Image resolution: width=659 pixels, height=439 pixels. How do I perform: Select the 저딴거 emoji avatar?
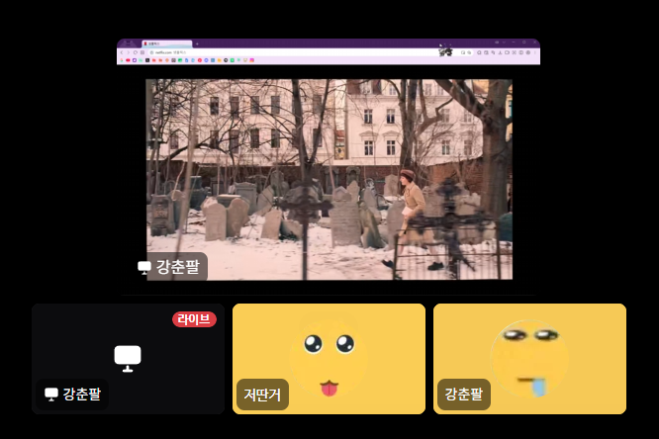329,358
